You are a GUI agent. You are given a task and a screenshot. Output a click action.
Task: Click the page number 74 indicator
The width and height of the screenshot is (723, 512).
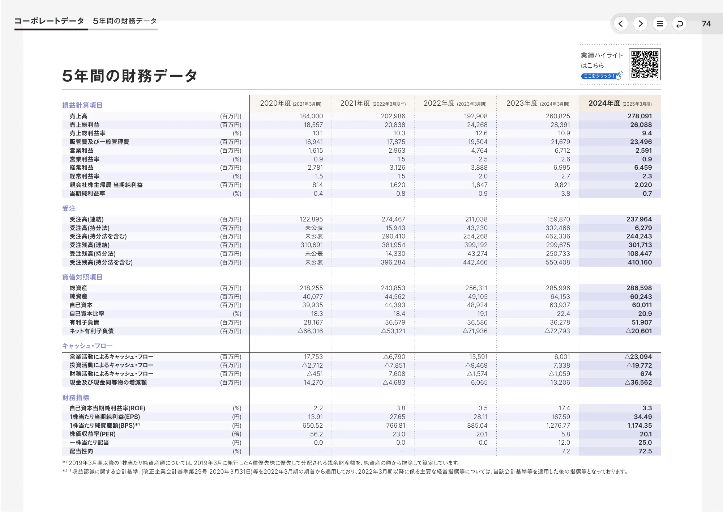[707, 24]
